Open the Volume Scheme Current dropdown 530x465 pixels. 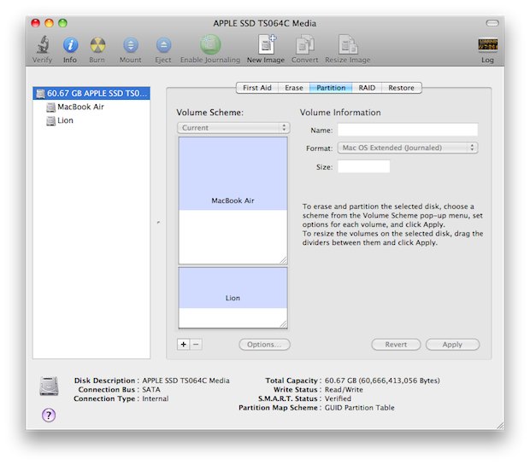click(233, 127)
